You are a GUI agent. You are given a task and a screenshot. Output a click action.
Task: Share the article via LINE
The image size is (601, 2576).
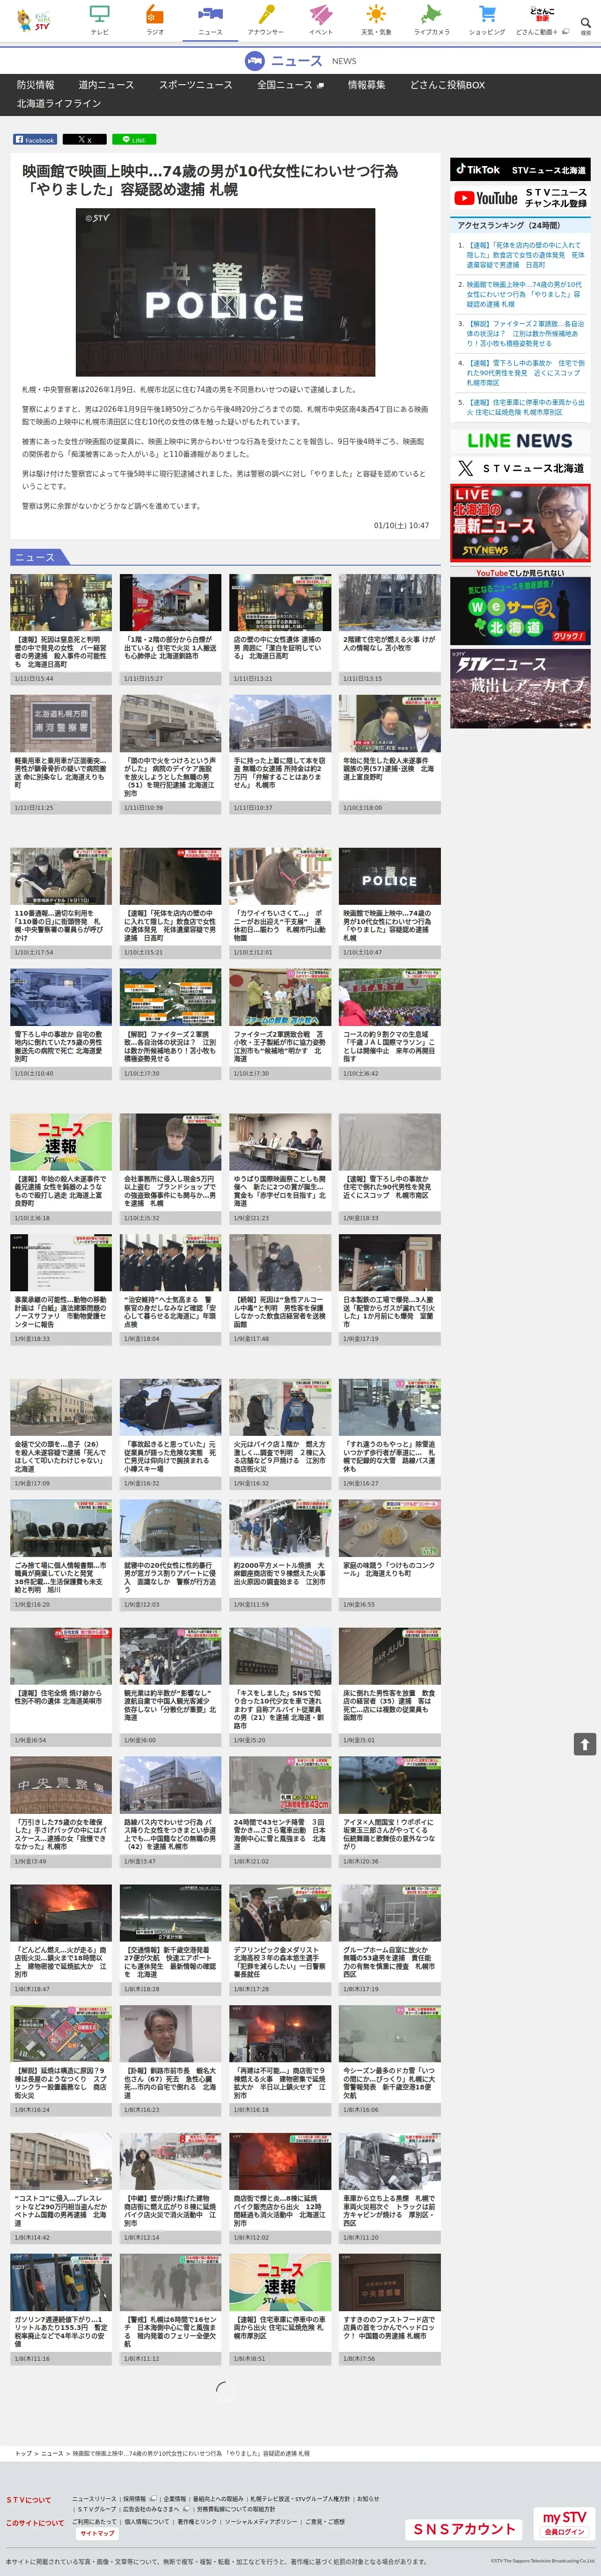134,140
